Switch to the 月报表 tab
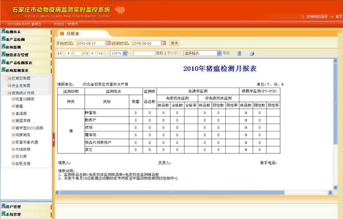The image size is (343, 219). point(73,34)
